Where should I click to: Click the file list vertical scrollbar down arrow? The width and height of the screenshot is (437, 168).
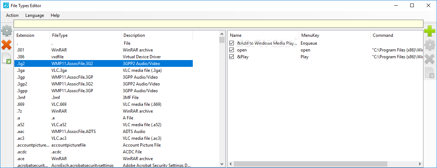click(x=222, y=164)
